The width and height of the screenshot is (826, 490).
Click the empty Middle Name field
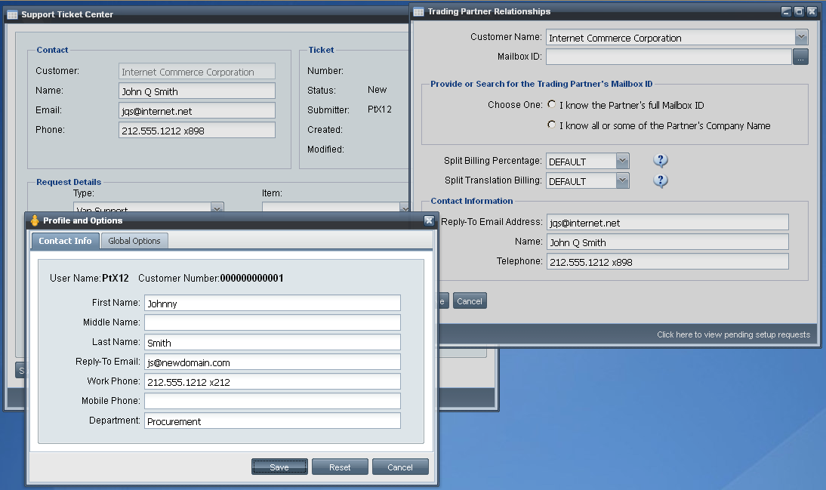[273, 322]
